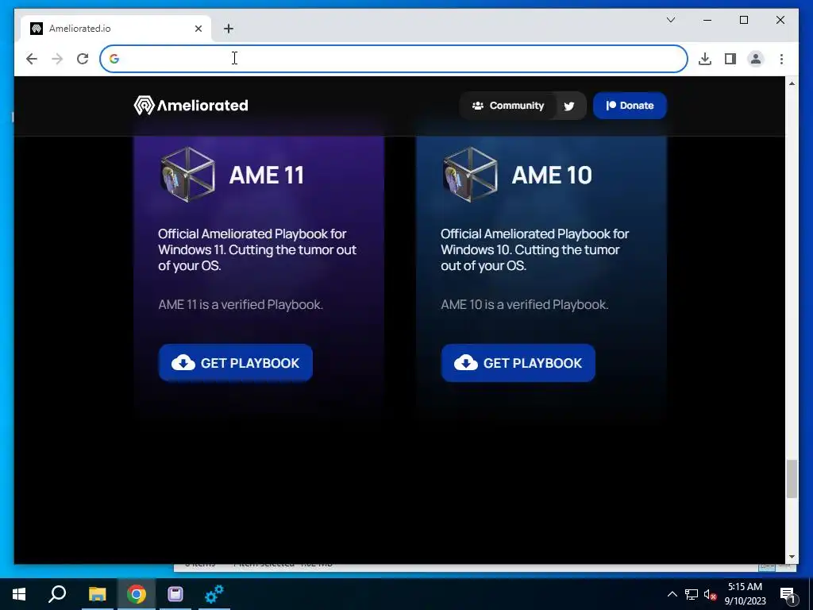Expand the tab search chevron
This screenshot has width=813, height=610.
[x=670, y=20]
